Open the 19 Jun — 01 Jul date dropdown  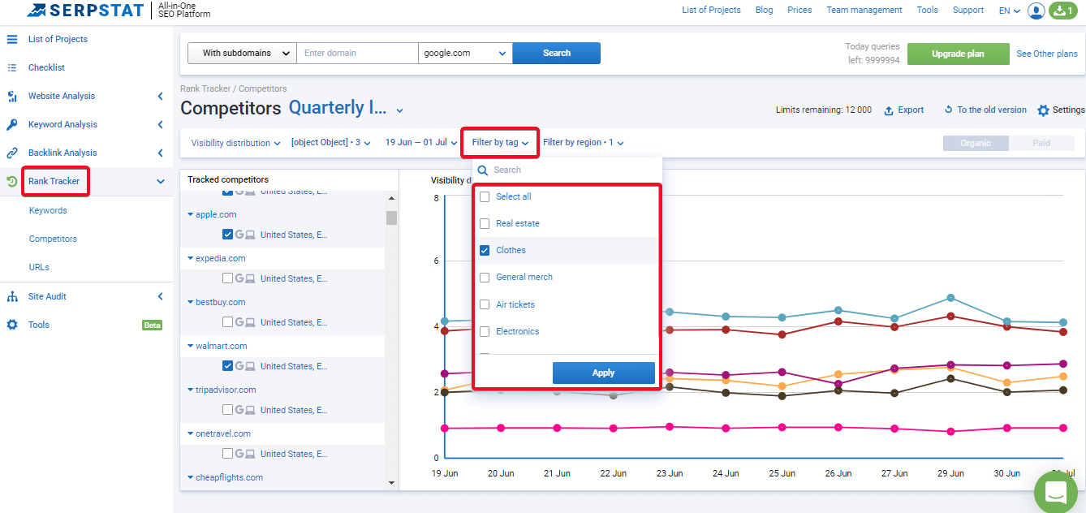420,143
